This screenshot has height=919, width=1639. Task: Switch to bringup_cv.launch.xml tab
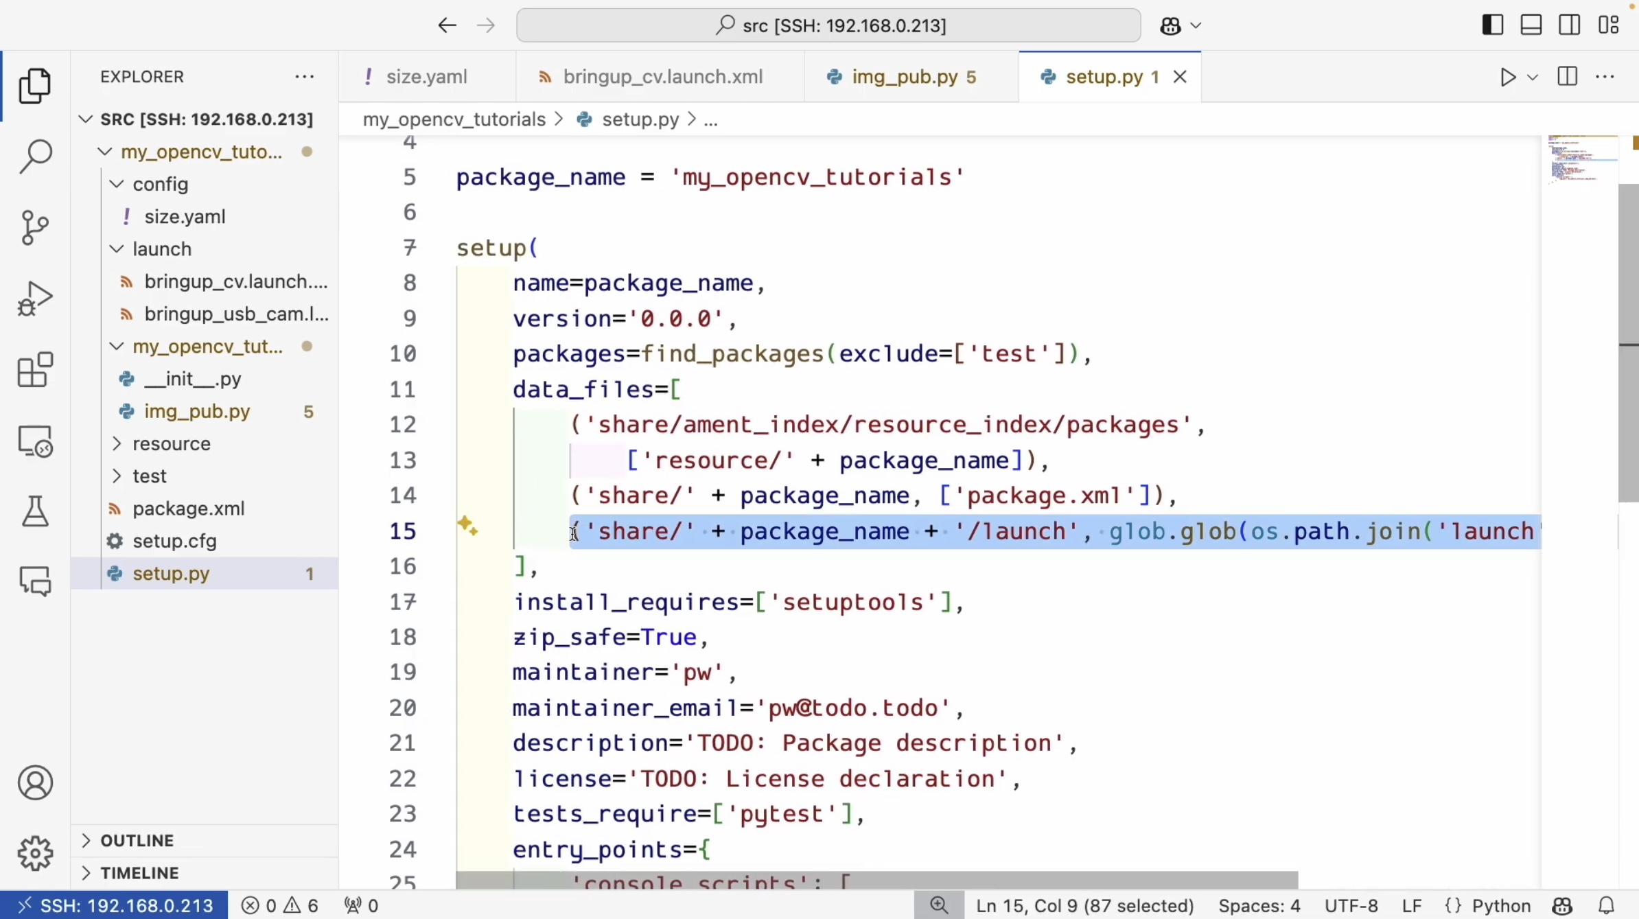click(x=662, y=77)
